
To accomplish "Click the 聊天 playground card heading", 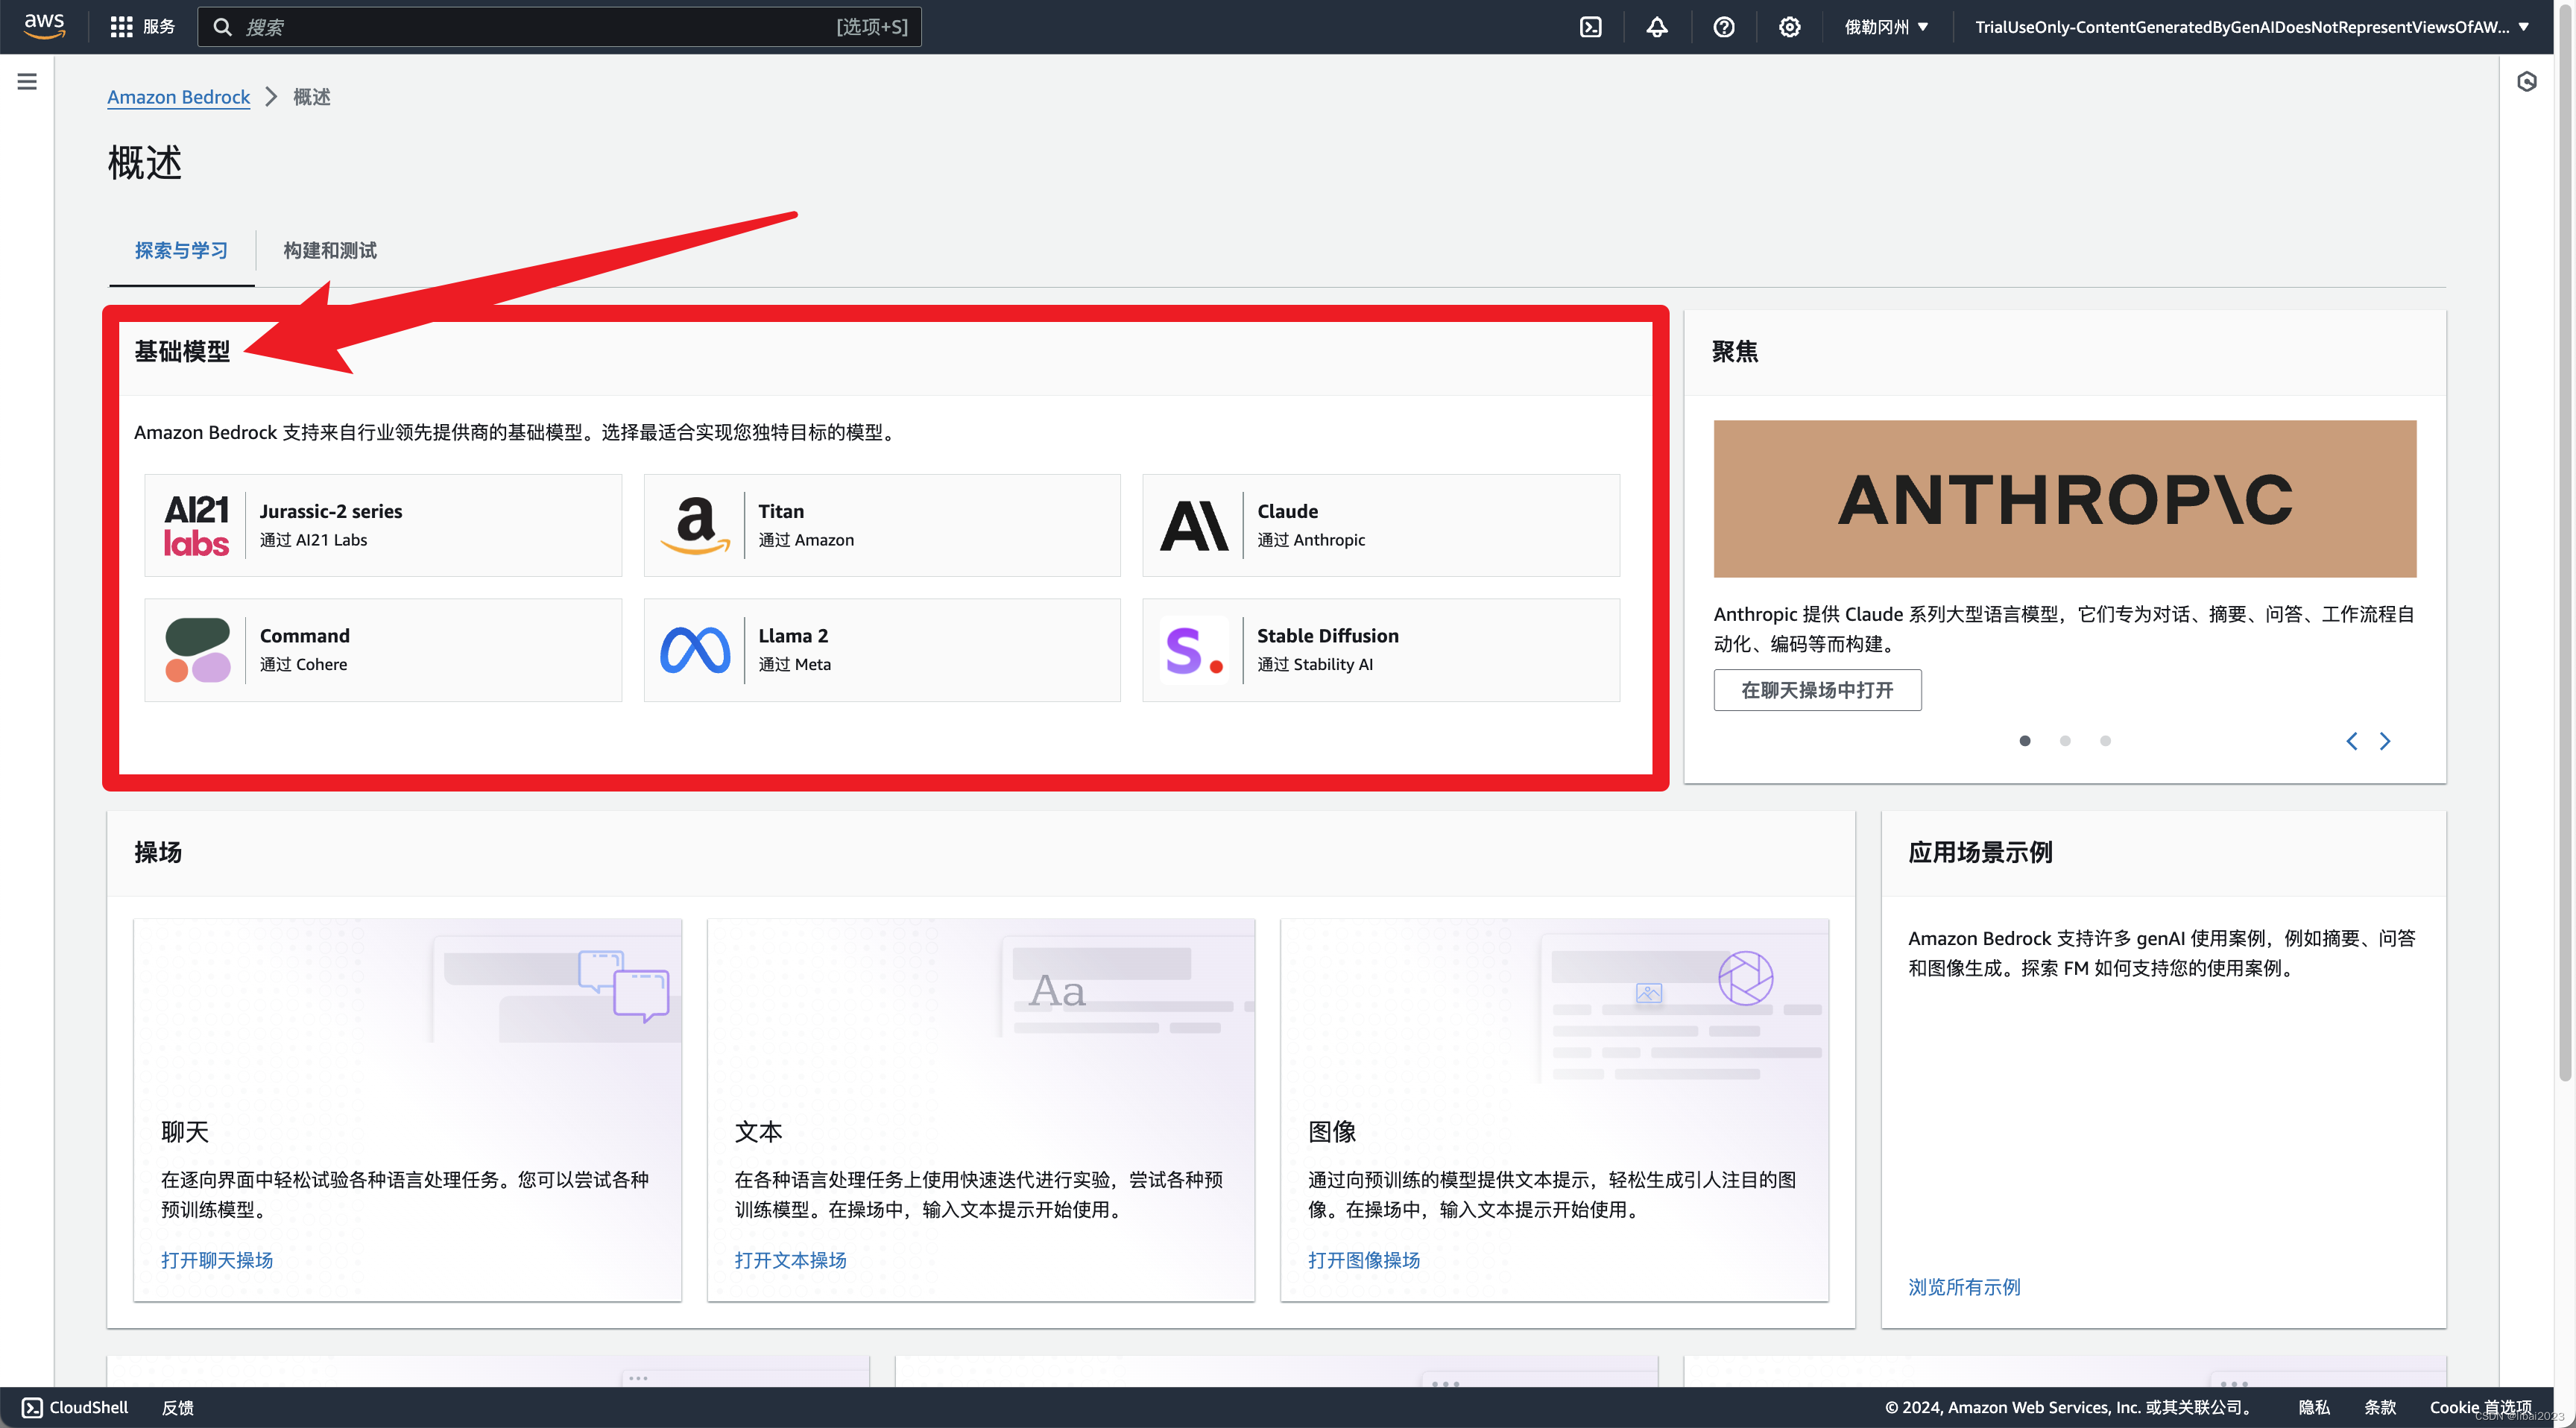I will coord(185,1132).
